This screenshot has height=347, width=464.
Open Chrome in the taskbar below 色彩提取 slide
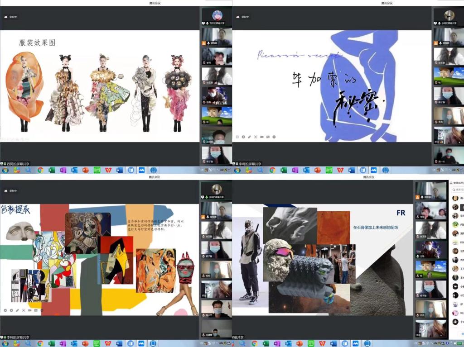click(x=40, y=343)
